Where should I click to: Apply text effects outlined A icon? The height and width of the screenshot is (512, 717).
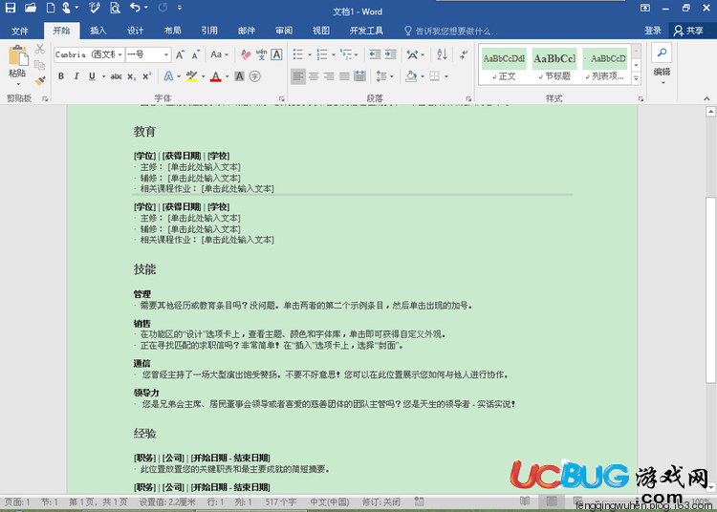pyautogui.click(x=168, y=76)
